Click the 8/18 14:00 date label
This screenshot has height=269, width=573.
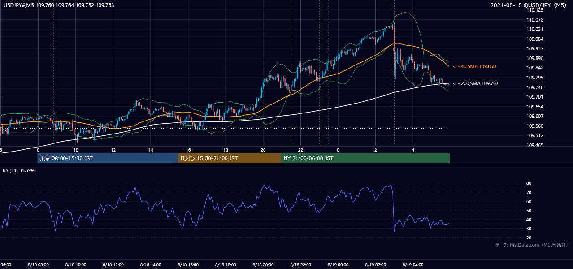coord(151,265)
